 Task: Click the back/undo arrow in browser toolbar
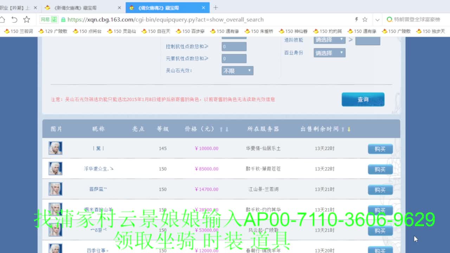coord(14,20)
